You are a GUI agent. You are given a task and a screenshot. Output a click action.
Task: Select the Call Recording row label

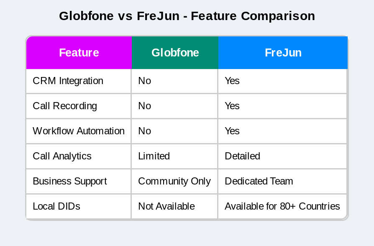click(65, 106)
